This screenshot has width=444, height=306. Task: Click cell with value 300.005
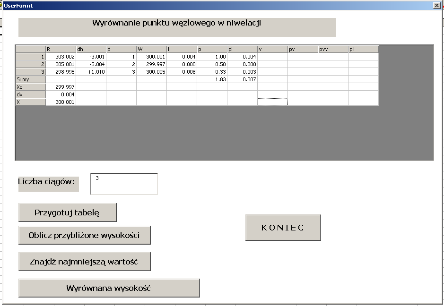click(152, 72)
